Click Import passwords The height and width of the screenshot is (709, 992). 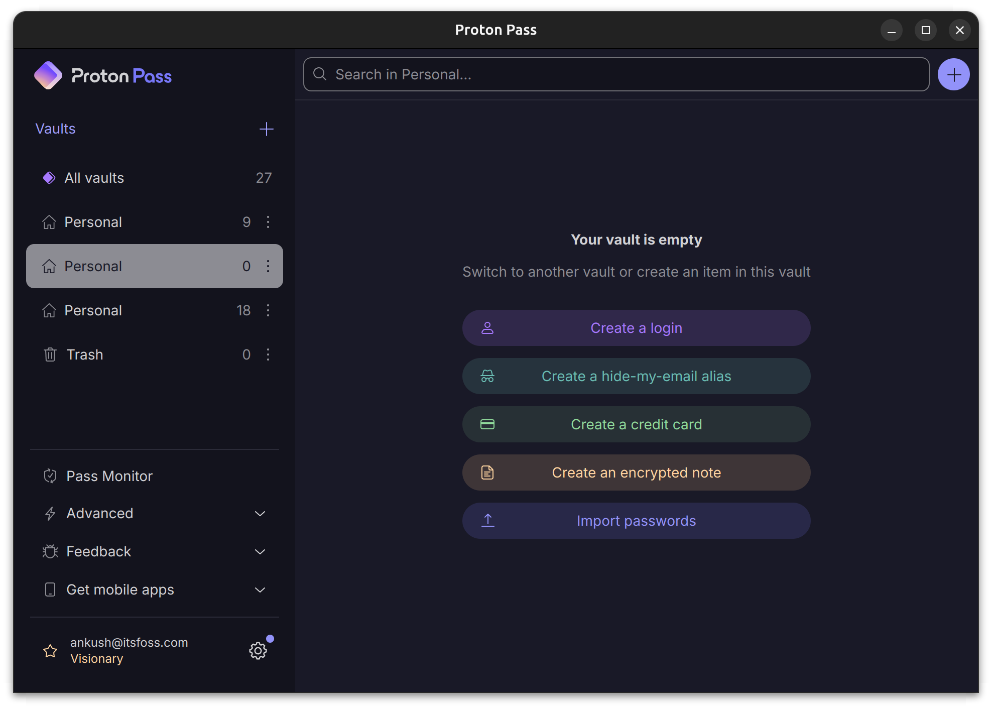tap(636, 521)
